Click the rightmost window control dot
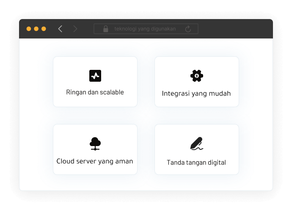 (x=44, y=29)
